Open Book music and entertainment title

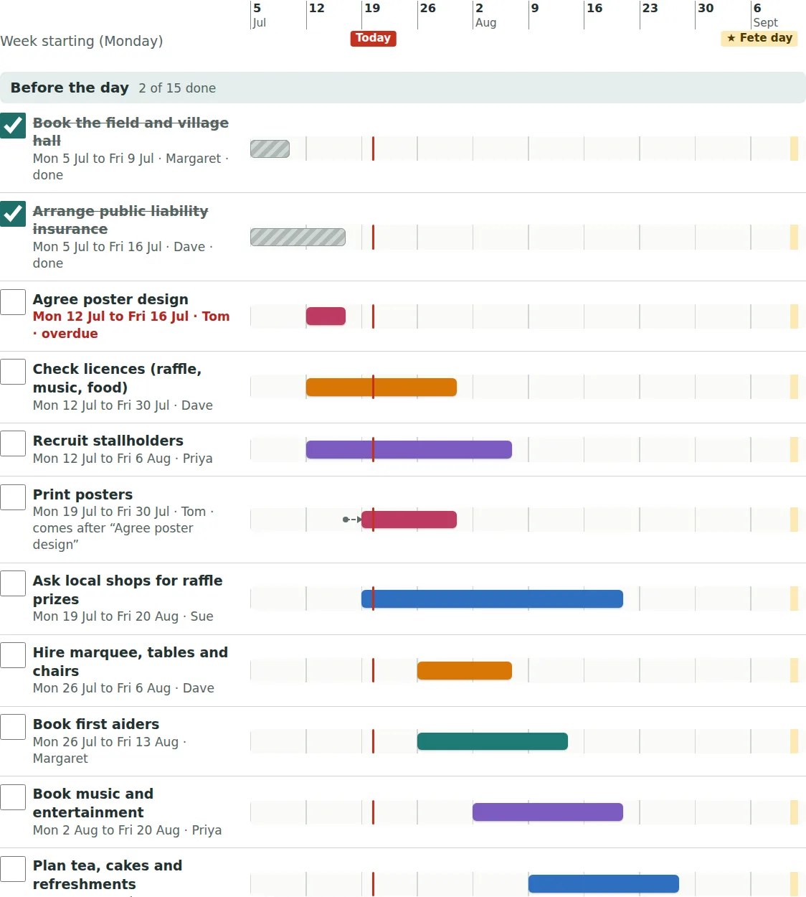point(93,803)
